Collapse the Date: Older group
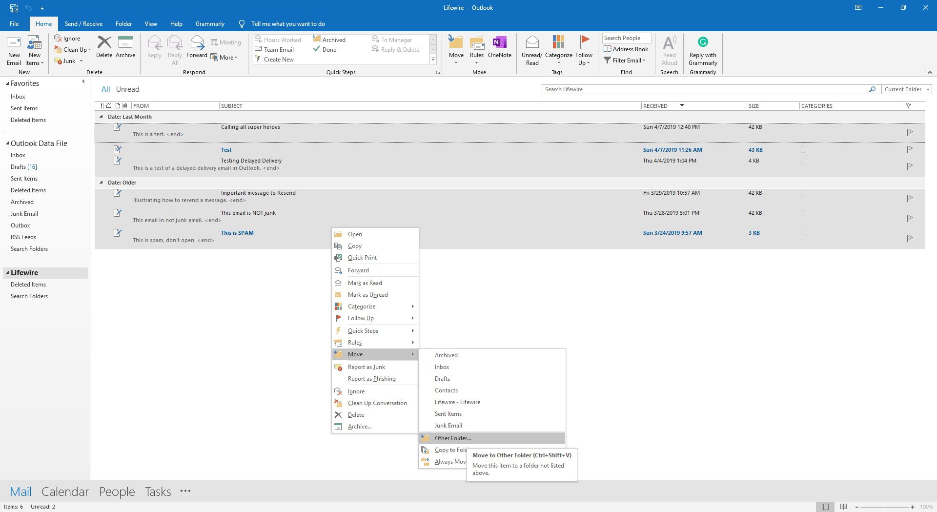 (101, 183)
